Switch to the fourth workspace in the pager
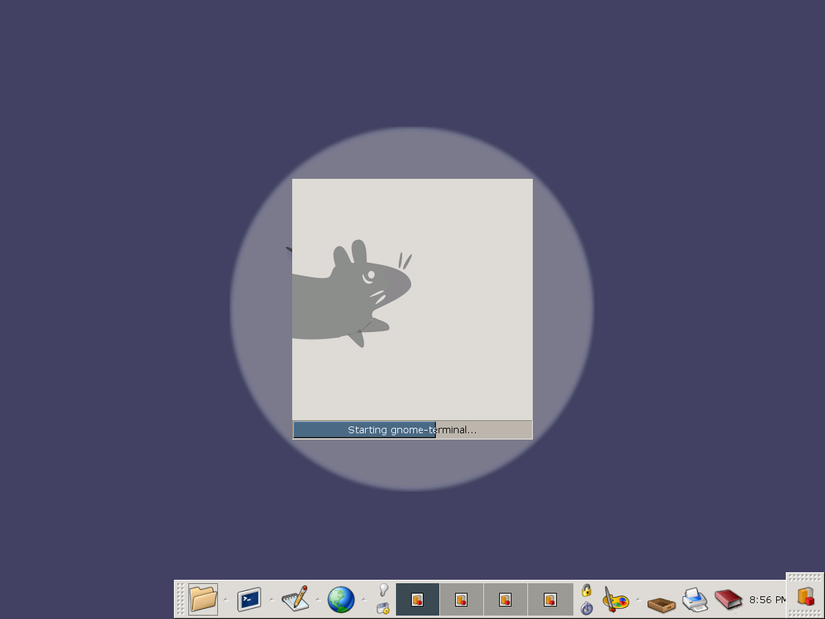Viewport: 825px width, 619px height. 550,599
